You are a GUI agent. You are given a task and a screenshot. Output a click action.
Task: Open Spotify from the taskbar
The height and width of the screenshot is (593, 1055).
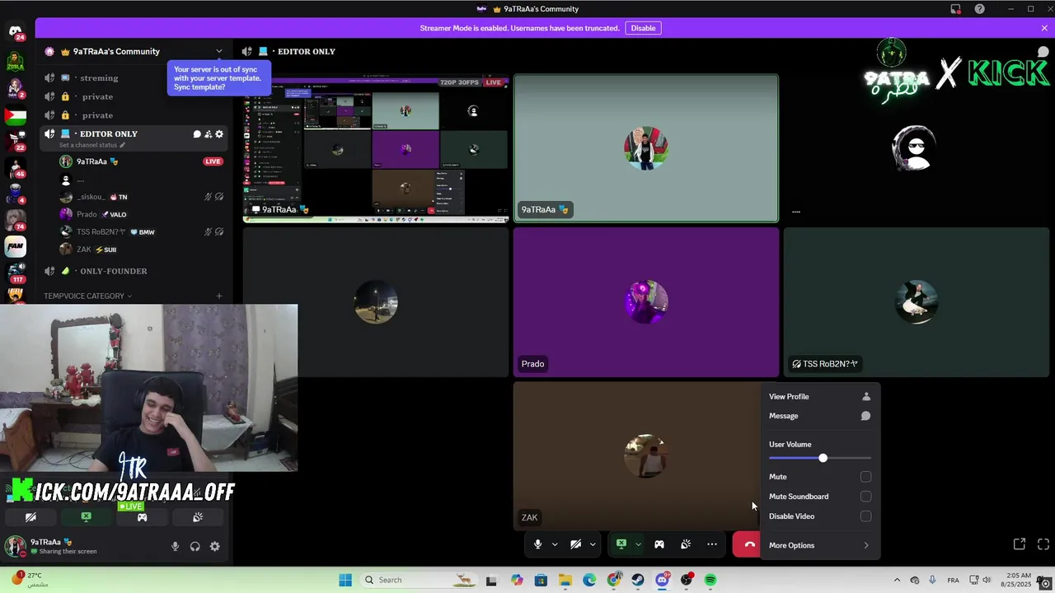[x=710, y=580]
